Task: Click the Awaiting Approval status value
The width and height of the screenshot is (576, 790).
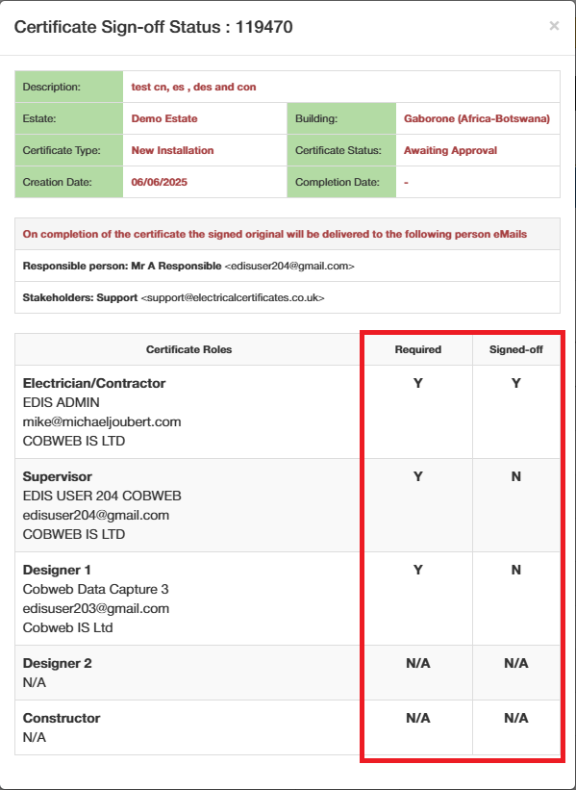Action: [x=450, y=150]
